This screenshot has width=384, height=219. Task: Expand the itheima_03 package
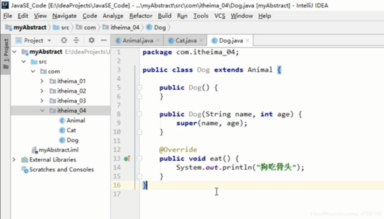pyautogui.click(x=42, y=101)
